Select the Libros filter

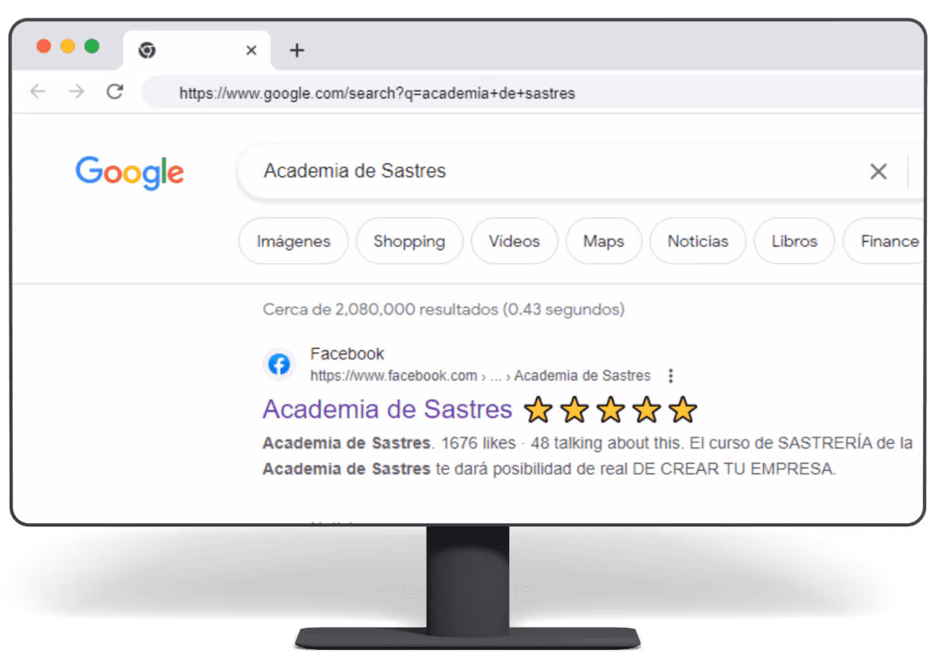point(794,241)
